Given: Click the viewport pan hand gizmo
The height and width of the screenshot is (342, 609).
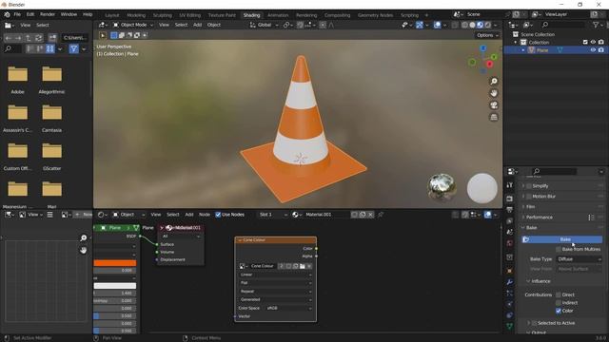Looking at the screenshot, I should [x=494, y=93].
